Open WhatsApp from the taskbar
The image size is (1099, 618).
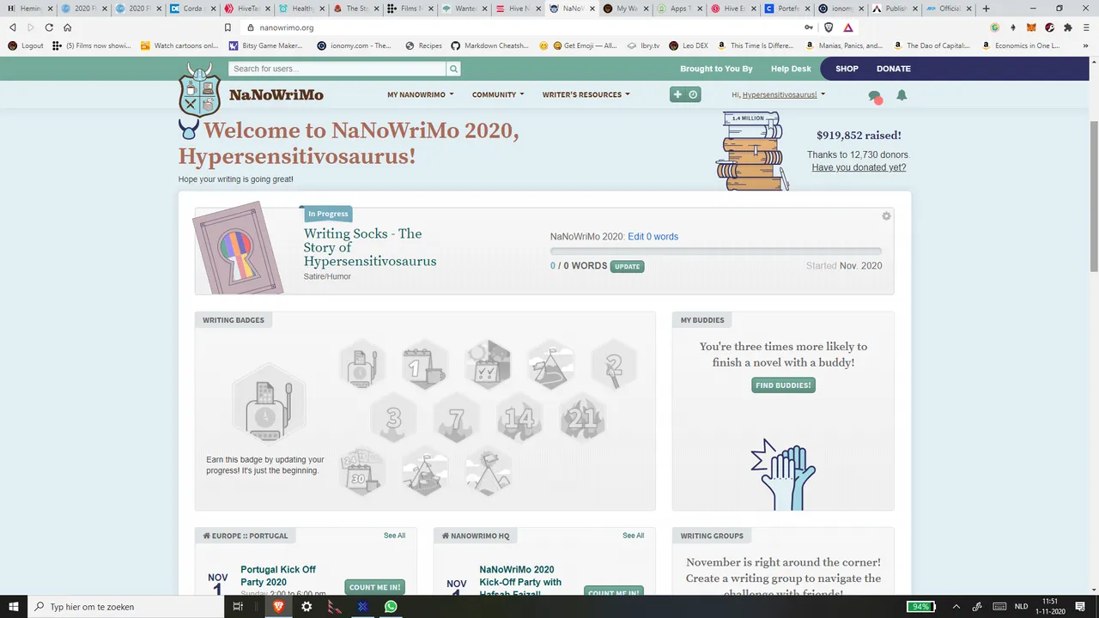click(x=392, y=606)
